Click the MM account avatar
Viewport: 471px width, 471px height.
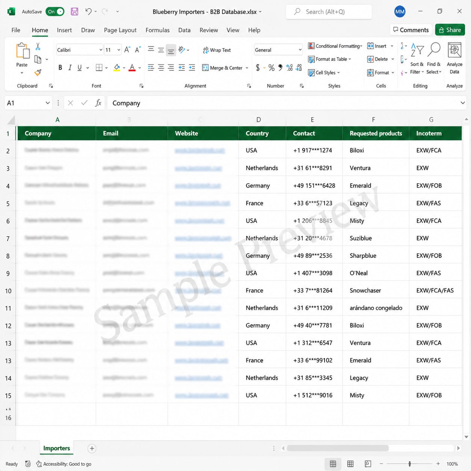coord(400,12)
